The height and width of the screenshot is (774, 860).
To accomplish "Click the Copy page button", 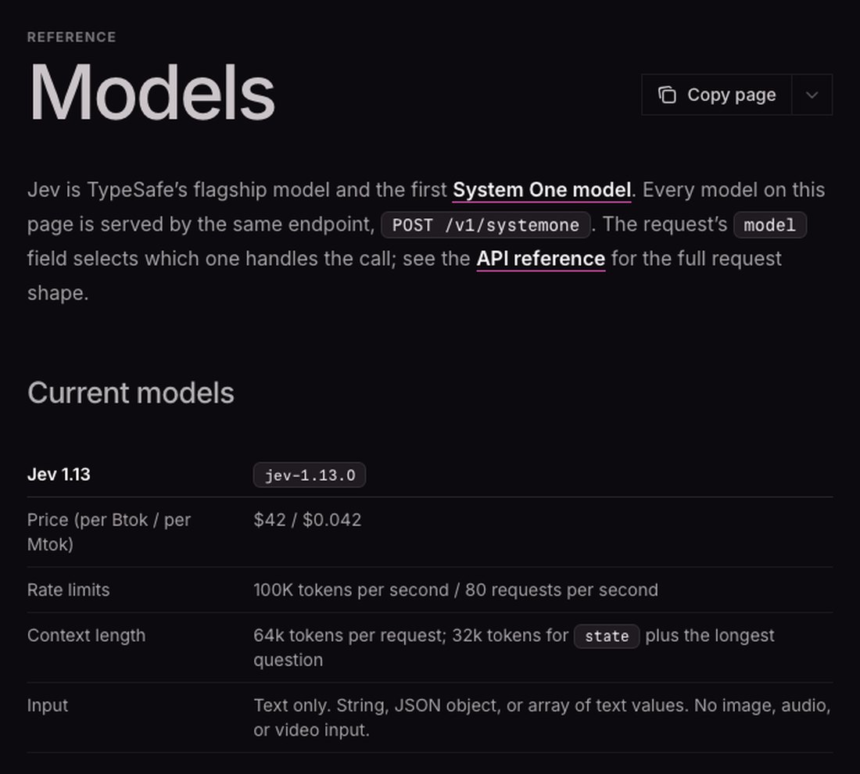I will tap(716, 95).
